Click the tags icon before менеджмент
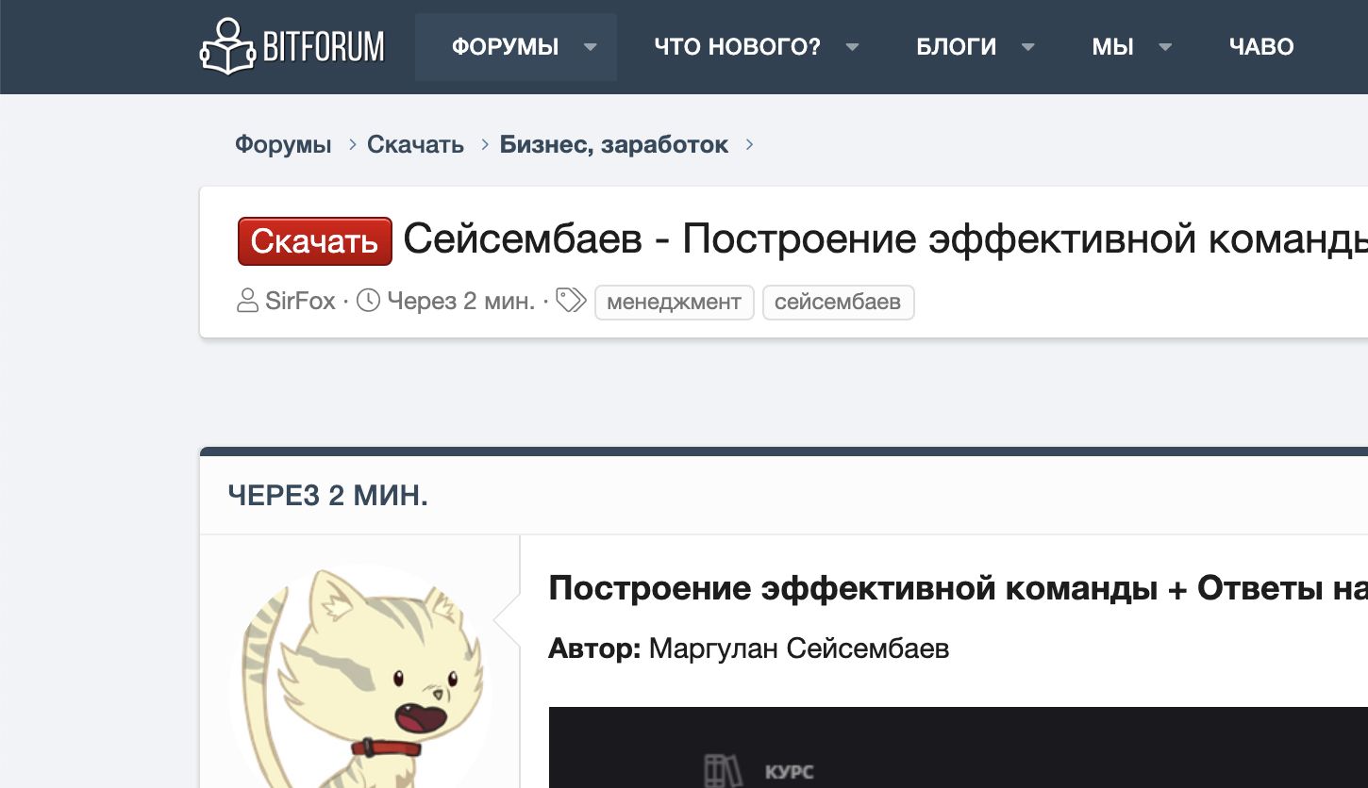The width and height of the screenshot is (1368, 788). click(571, 302)
